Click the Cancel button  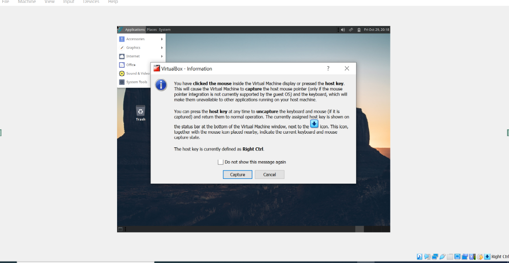click(269, 175)
